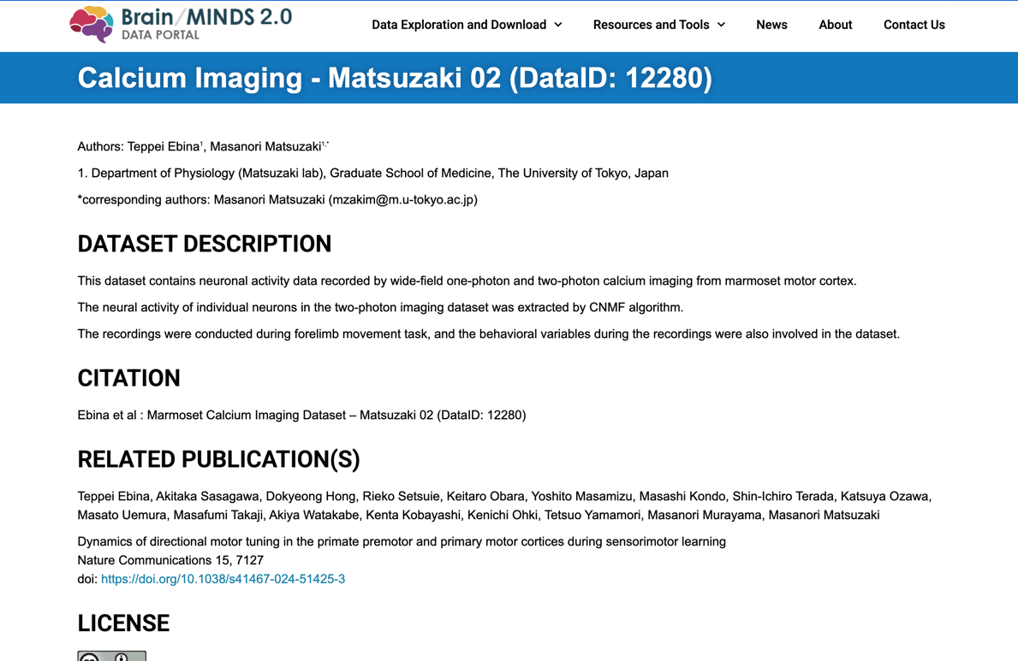Follow the doi.org Nature Communications link
The image size is (1018, 661).
click(x=223, y=579)
